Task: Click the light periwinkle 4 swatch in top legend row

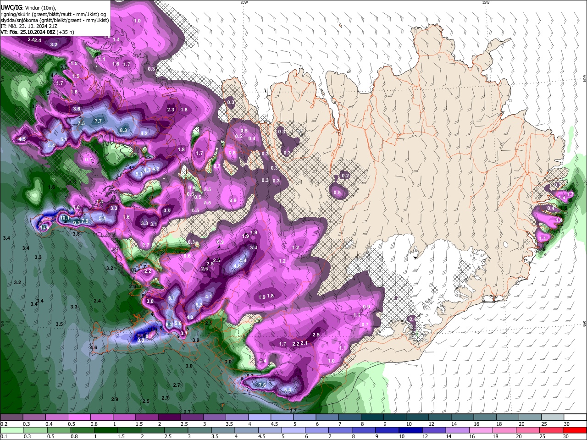Action: (x=260, y=418)
